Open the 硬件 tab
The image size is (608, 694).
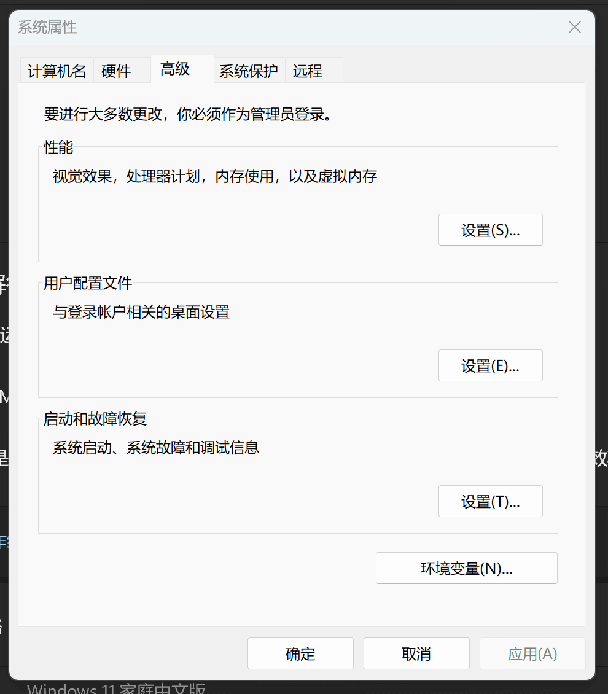(x=116, y=71)
